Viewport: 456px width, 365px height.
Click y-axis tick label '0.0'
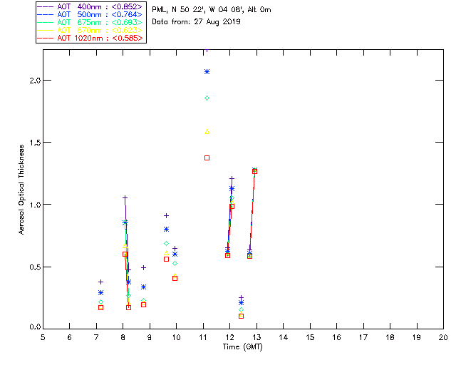(x=35, y=327)
